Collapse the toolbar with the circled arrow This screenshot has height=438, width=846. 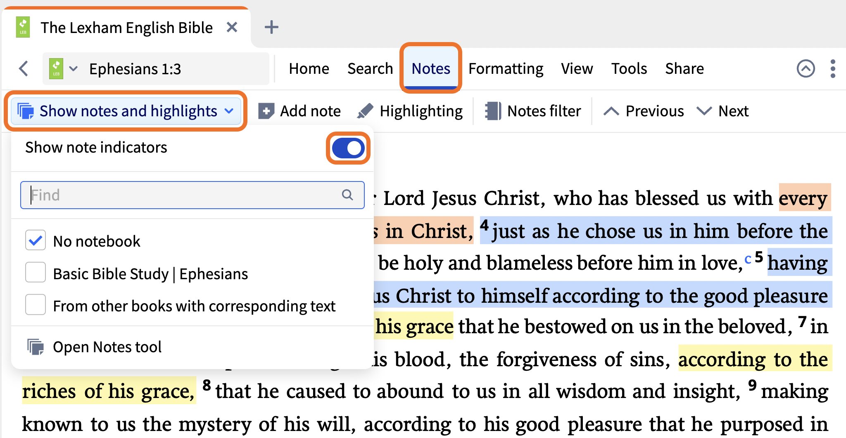(806, 68)
